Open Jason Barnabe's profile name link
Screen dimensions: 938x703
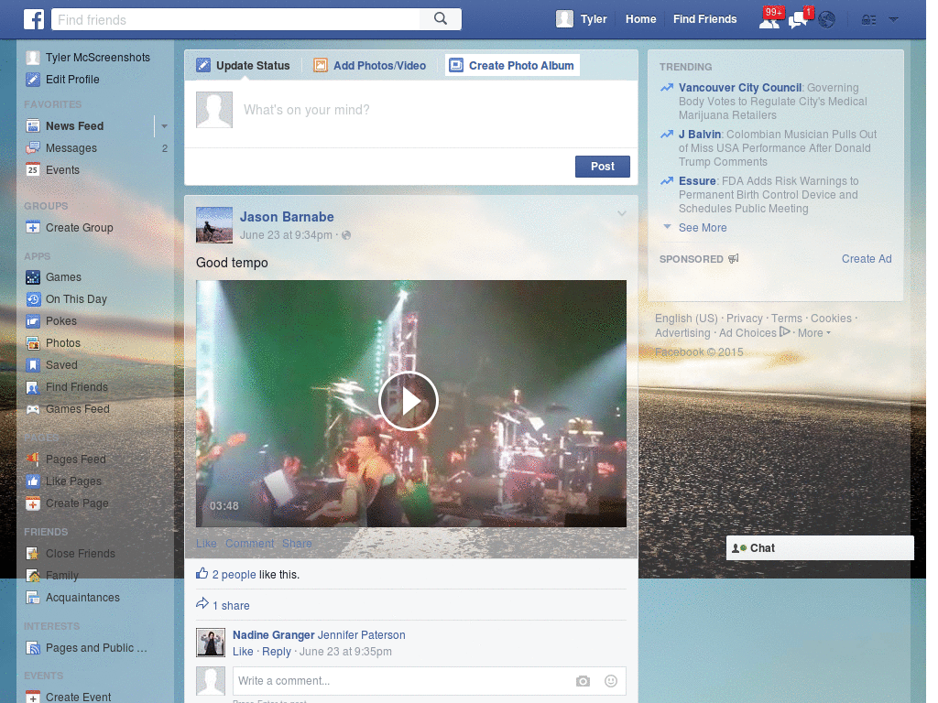tap(287, 217)
